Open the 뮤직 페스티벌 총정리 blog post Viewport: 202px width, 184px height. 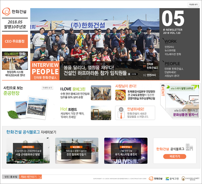pos(126,151)
